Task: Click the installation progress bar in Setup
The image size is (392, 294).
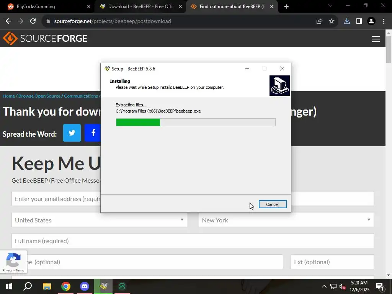Action: tap(196, 122)
